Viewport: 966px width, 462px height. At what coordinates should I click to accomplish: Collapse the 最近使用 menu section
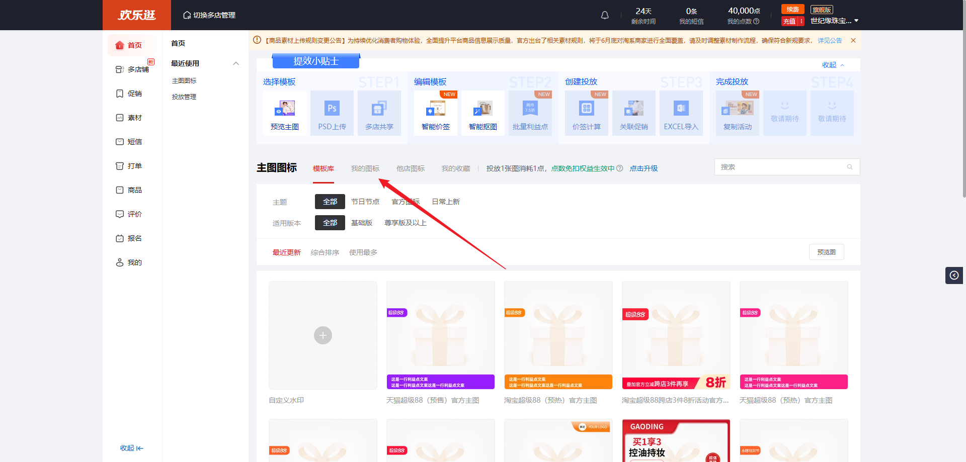pyautogui.click(x=236, y=63)
